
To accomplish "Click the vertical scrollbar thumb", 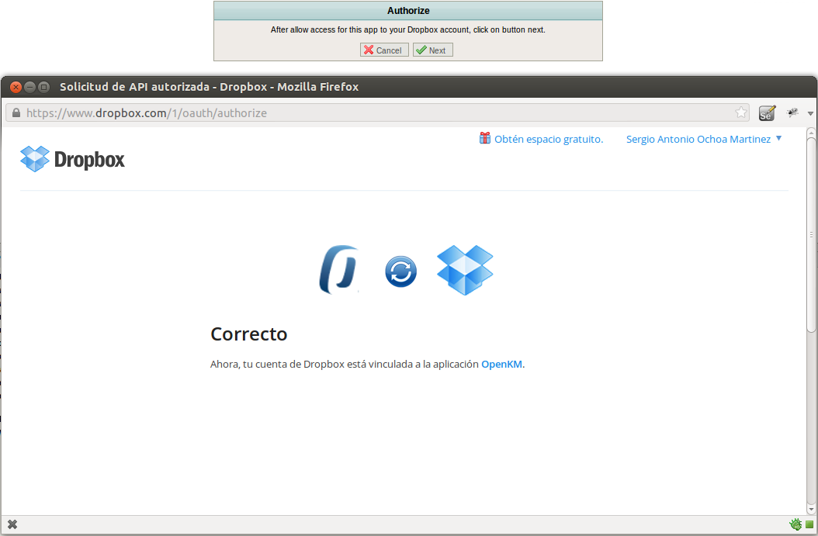I will pyautogui.click(x=811, y=234).
